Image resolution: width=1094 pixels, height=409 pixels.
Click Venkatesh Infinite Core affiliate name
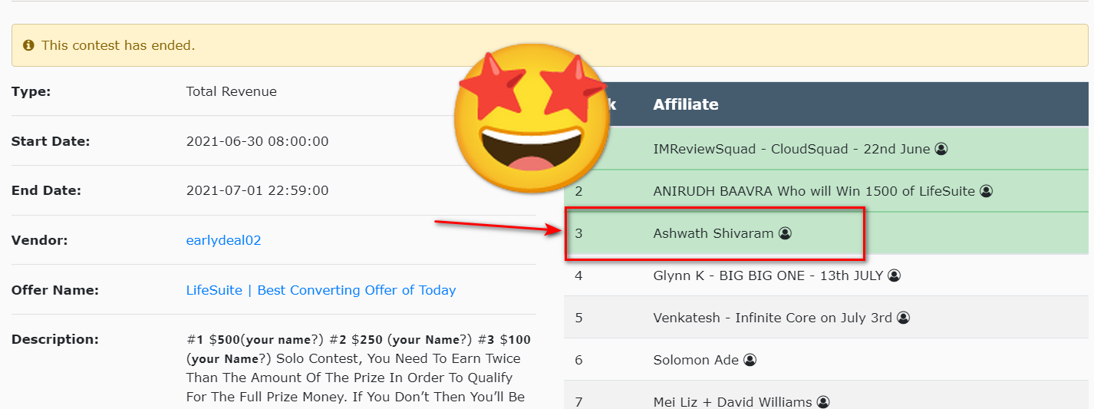pos(773,318)
